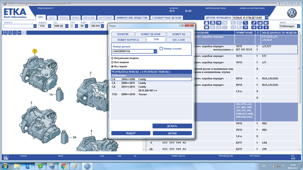Click the parts list vertical scrollbar
The height and width of the screenshot is (170, 303).
pyautogui.click(x=300, y=91)
